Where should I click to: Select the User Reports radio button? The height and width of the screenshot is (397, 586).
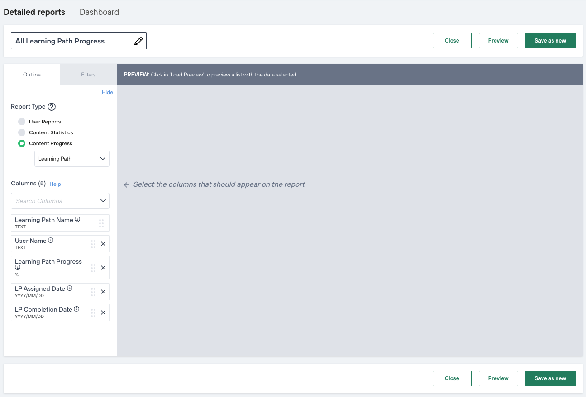(x=22, y=122)
